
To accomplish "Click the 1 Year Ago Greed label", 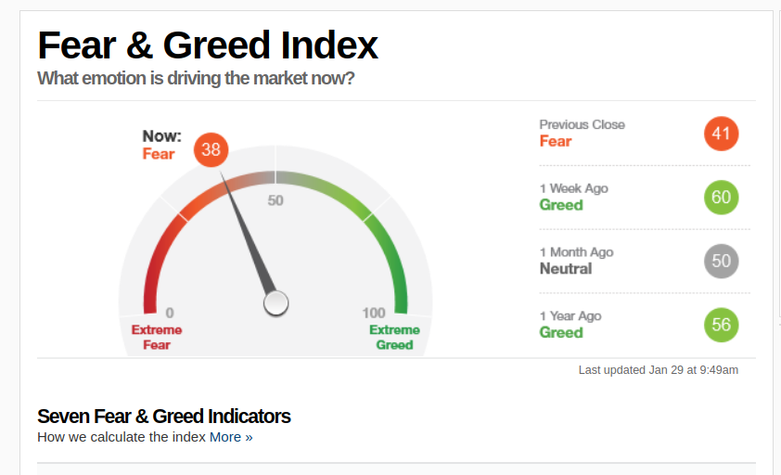I will [x=561, y=332].
